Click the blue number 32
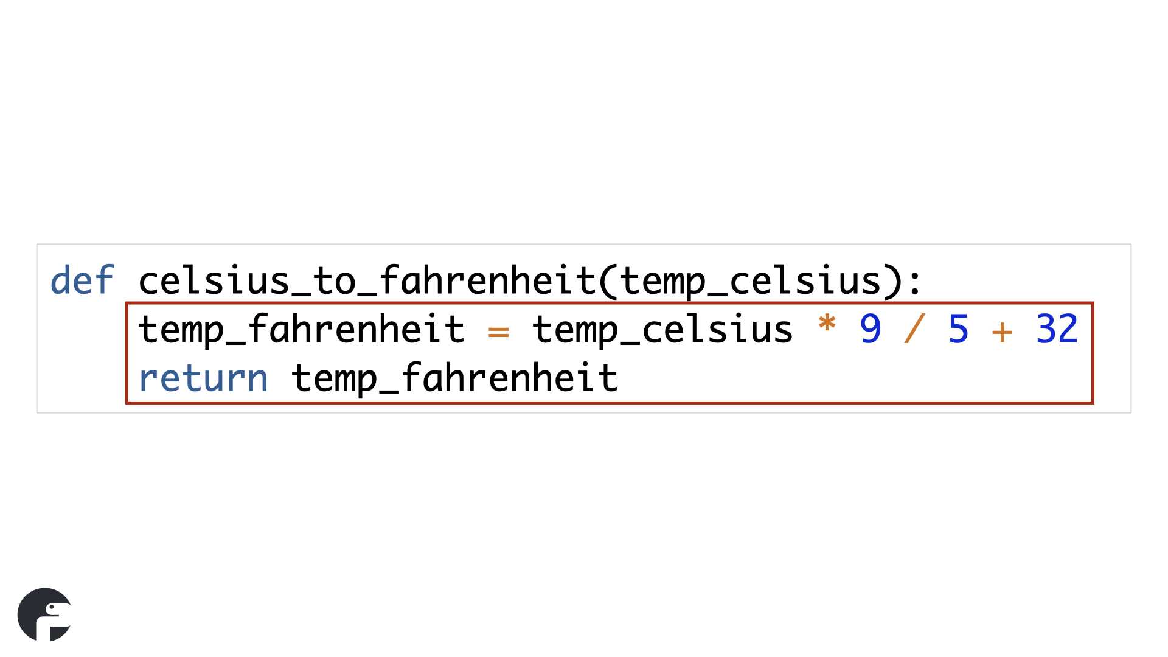The width and height of the screenshot is (1168, 657). 1057,329
